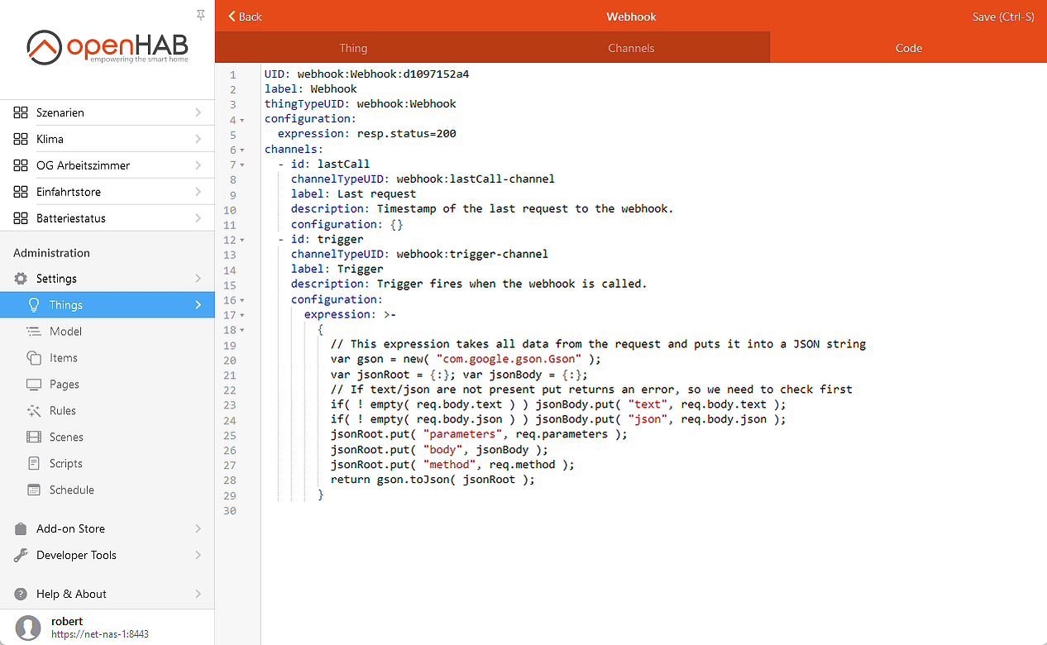
Task: Expand the Batteriestatus chevron
Action: click(x=198, y=218)
